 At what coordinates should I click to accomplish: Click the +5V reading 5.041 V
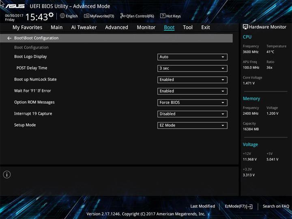click(x=273, y=159)
